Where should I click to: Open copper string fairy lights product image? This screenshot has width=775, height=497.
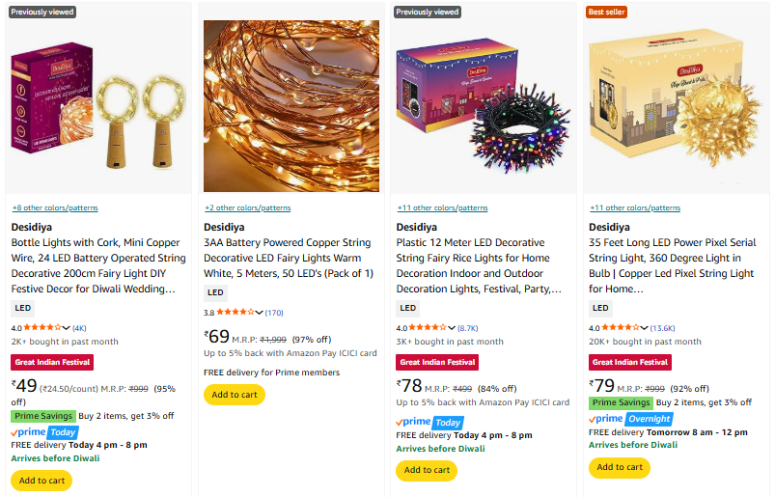point(291,106)
